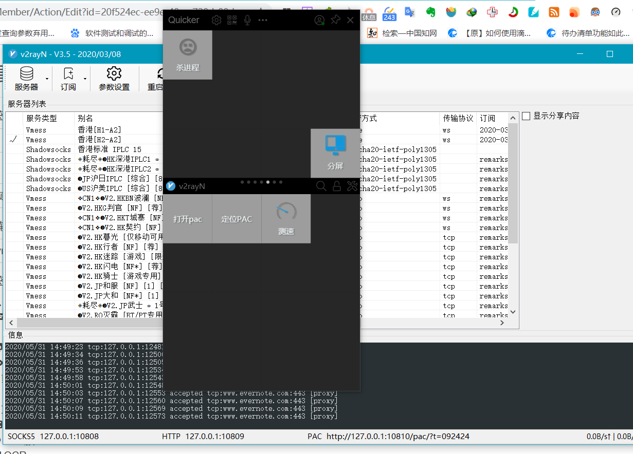Activate the microphone icon in Quicker

point(247,20)
